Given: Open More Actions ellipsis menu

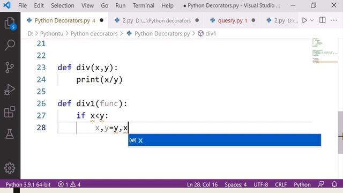Looking at the screenshot, I should [334, 20].
